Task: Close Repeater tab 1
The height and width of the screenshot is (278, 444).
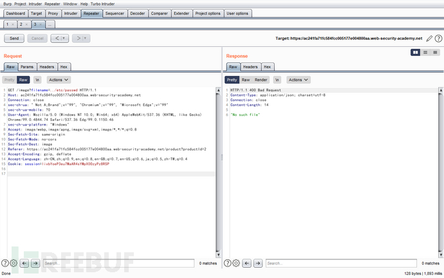Action: point(13,24)
